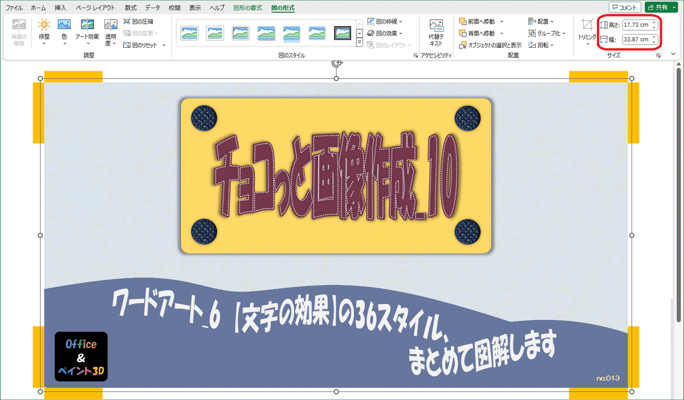Apply the fourth picture style thumbnail
Image resolution: width=684 pixels, height=400 pixels.
(x=266, y=33)
